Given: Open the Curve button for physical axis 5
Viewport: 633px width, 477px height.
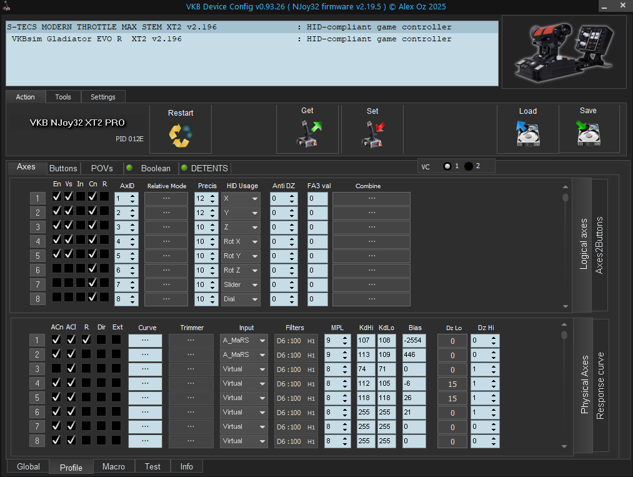Looking at the screenshot, I should (146, 398).
